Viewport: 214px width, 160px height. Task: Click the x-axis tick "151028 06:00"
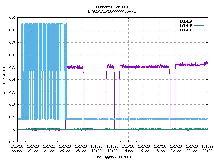pos(65,148)
